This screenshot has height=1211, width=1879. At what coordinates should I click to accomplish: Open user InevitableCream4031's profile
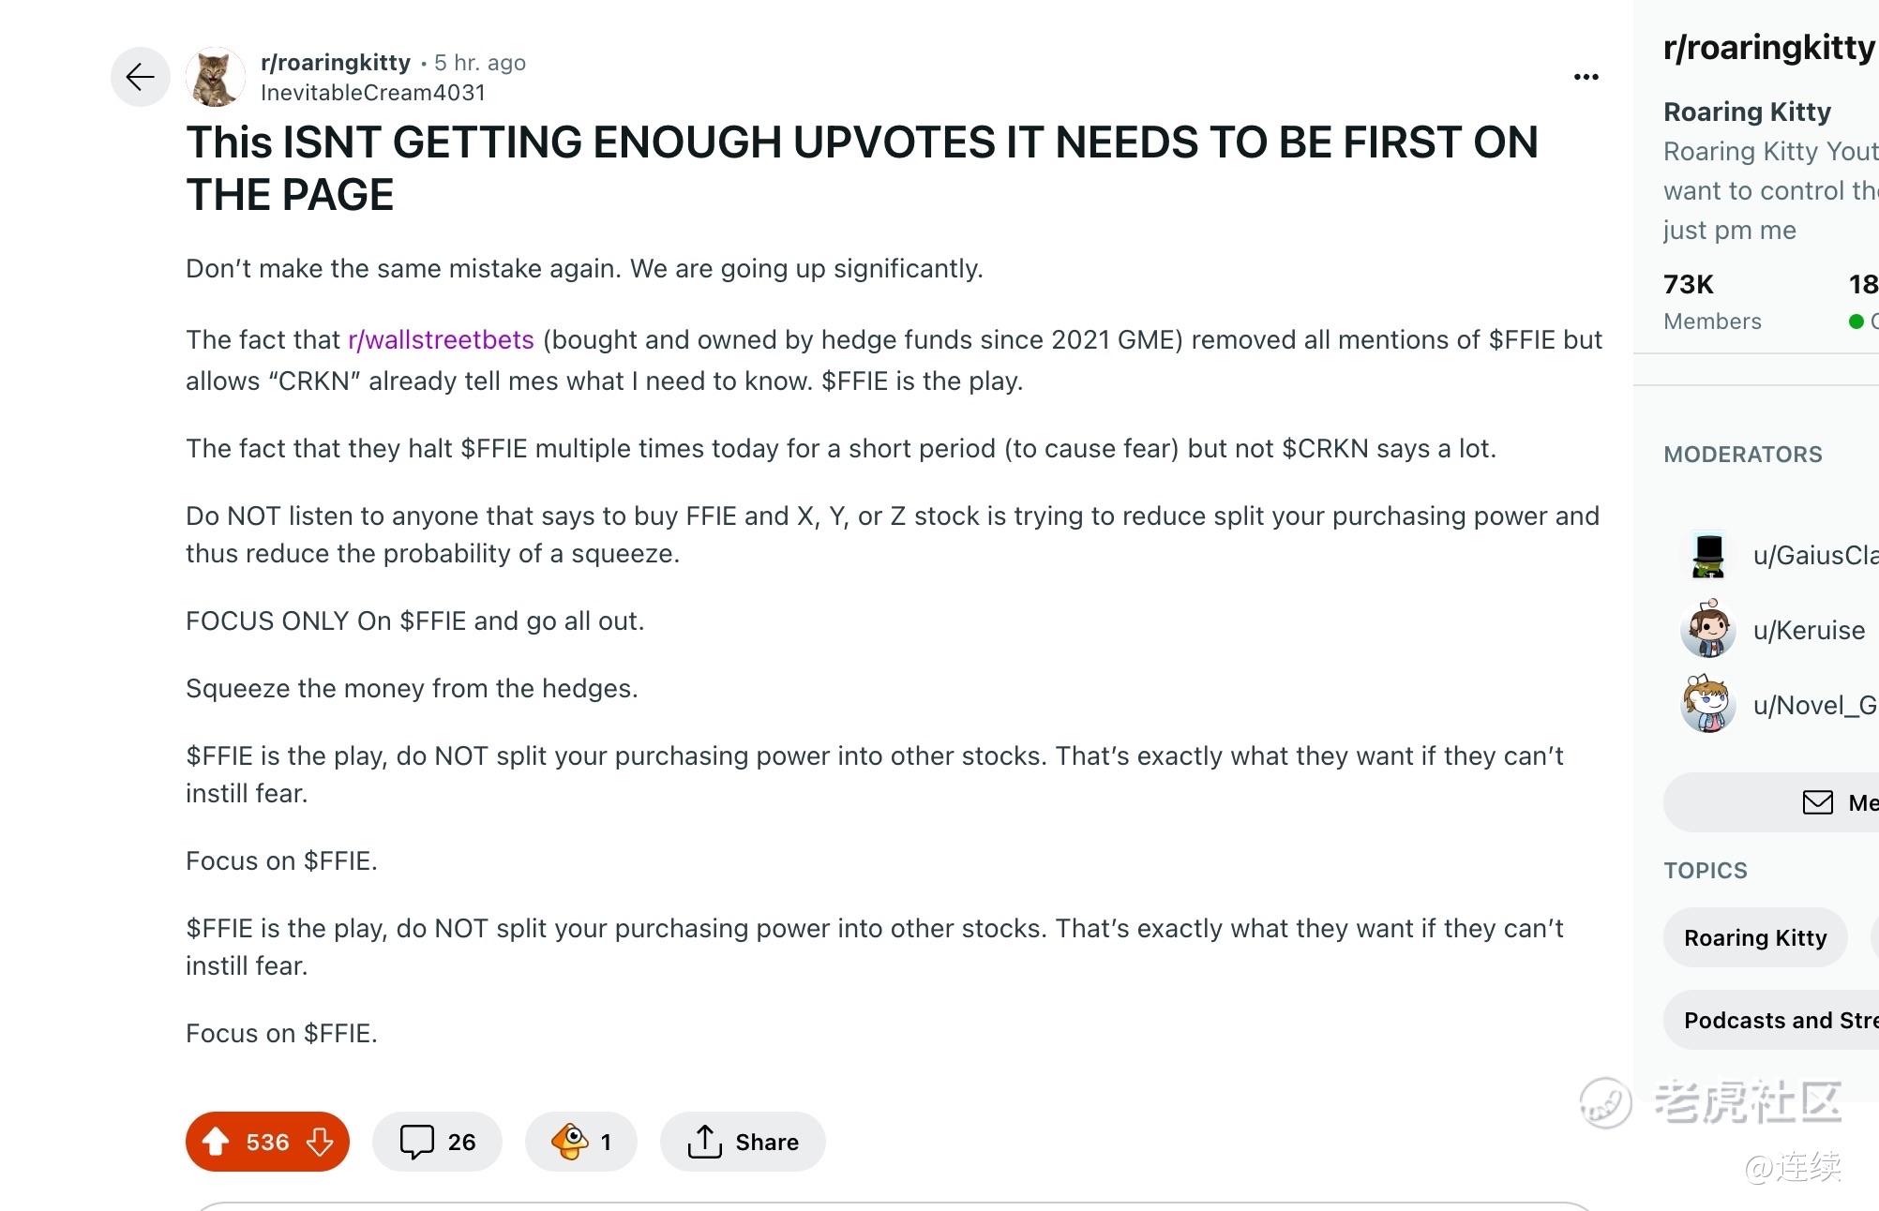click(373, 92)
